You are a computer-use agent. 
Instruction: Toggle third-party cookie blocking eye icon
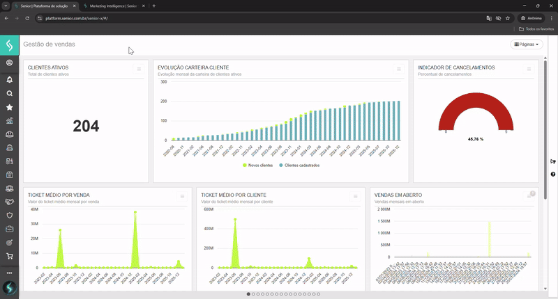click(499, 18)
